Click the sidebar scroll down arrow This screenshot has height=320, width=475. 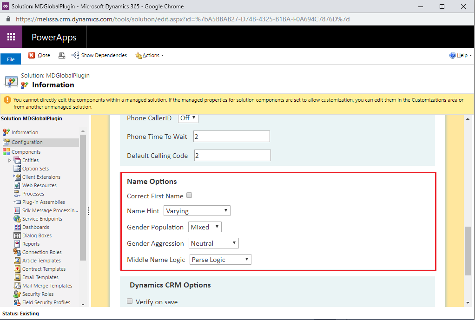tap(83, 304)
